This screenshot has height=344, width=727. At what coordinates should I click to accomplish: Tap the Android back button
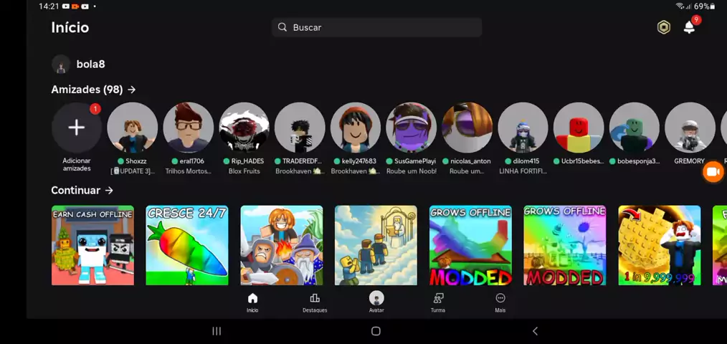pos(535,331)
